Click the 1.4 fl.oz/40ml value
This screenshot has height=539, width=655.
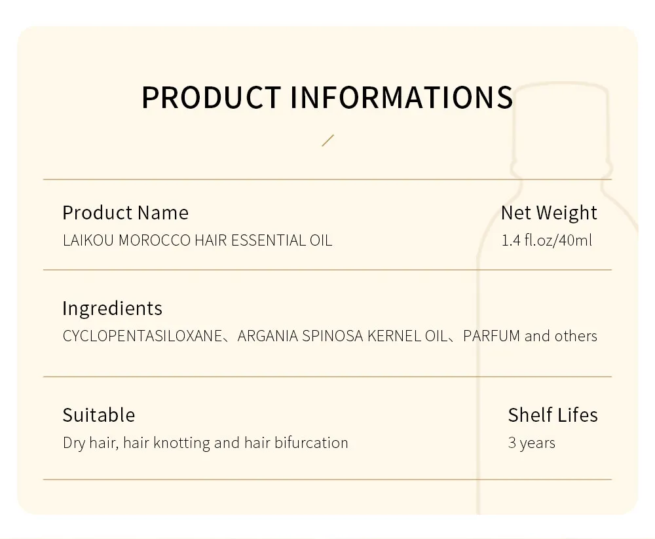coord(546,240)
